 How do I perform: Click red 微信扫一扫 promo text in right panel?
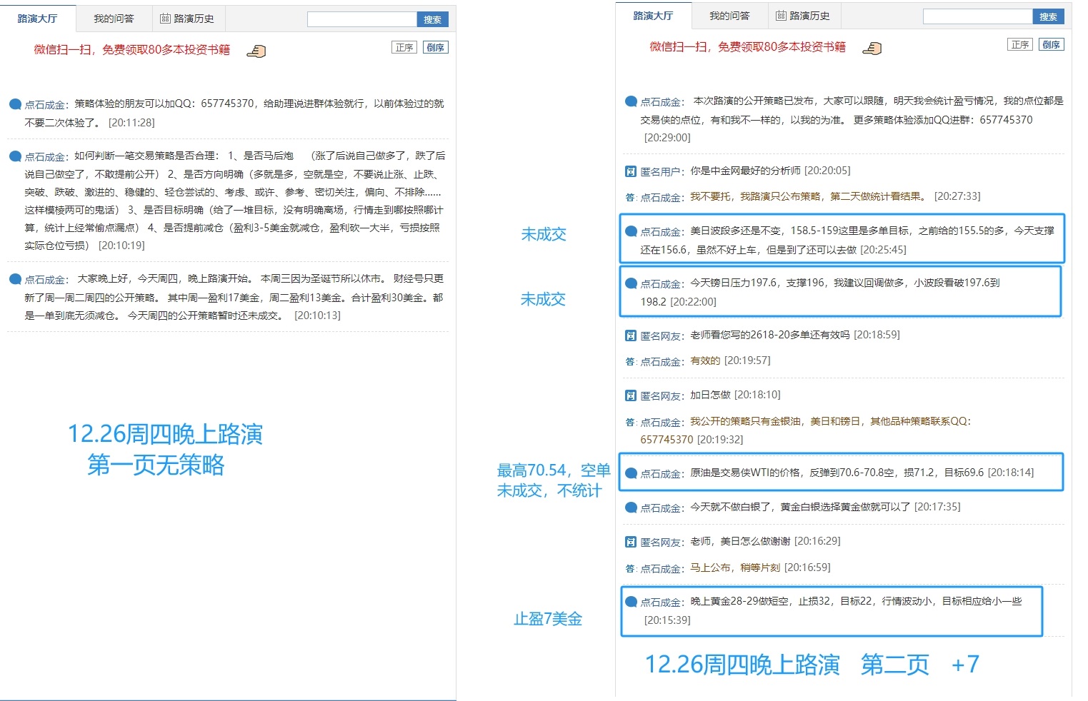pyautogui.click(x=748, y=46)
